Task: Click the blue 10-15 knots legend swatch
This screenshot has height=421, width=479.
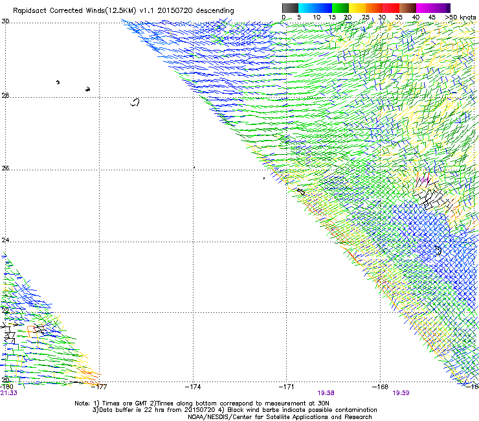Action: click(x=324, y=8)
